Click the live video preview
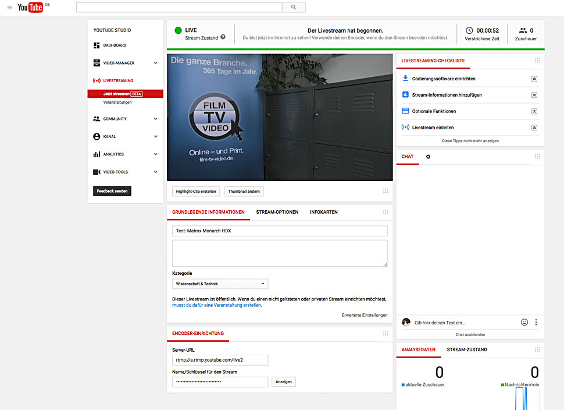 (x=280, y=118)
